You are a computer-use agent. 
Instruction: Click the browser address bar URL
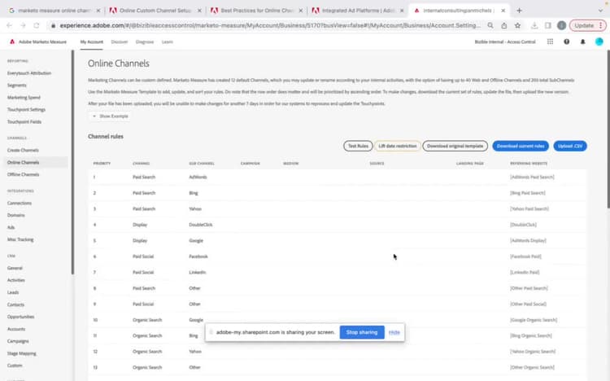tap(270, 25)
